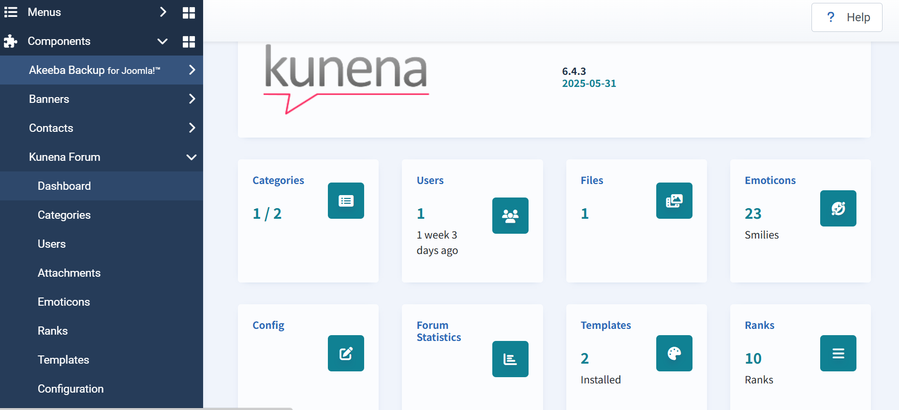Open Ranks in the sidebar menu
The image size is (899, 410).
point(102,331)
